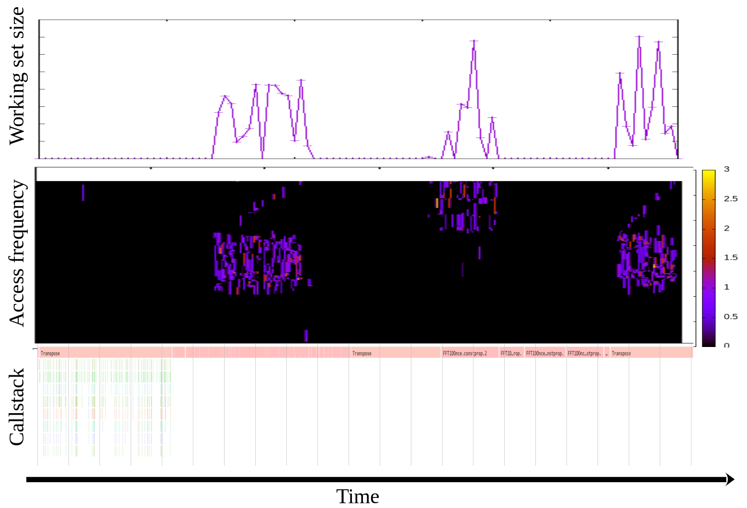Click the 'Callstack' axis label
This screenshot has width=747, height=508.
coord(17,407)
